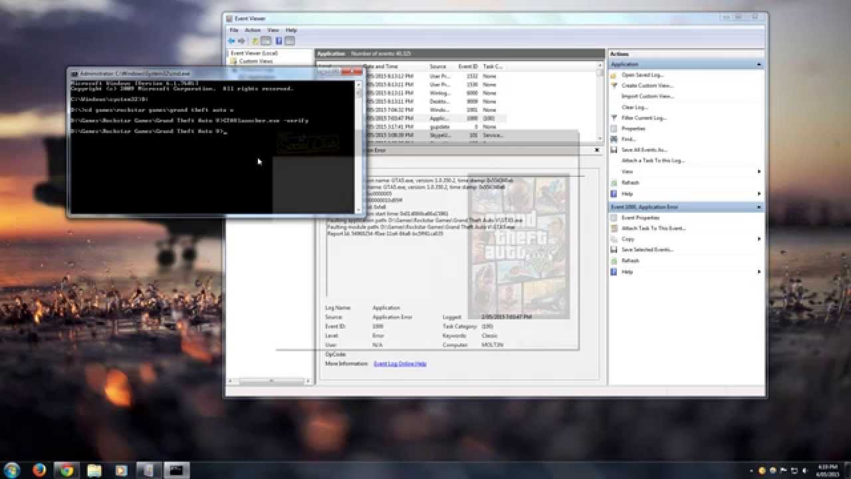Click Clear Log in Actions pane
Viewport: 851px width, 479px height.
click(634, 107)
